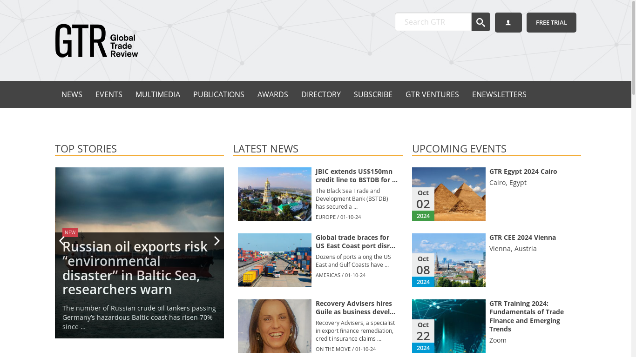Open the NEWS menu
This screenshot has width=636, height=357.
click(x=72, y=94)
